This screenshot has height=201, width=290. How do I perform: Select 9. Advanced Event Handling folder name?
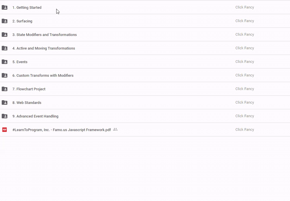click(x=35, y=116)
